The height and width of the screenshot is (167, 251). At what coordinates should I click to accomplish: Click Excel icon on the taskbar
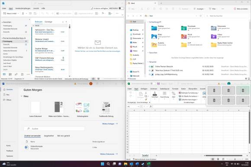(x=149, y=164)
